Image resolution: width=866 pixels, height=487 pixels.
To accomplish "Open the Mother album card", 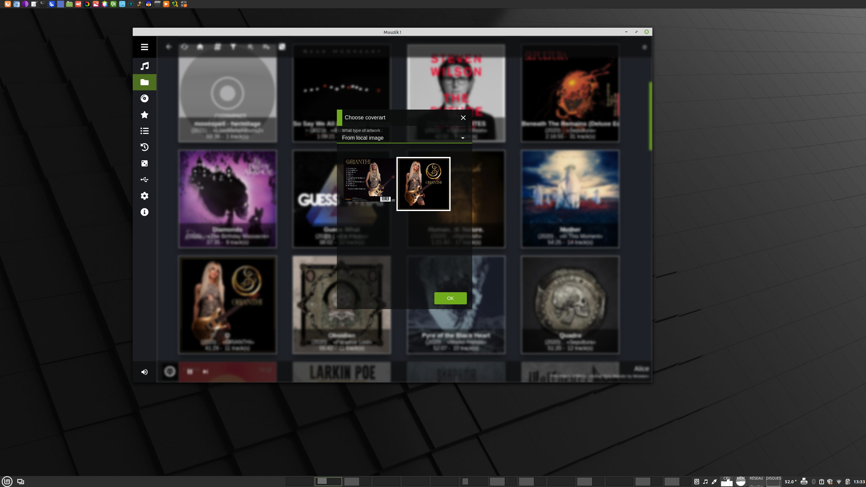I will tap(570, 199).
